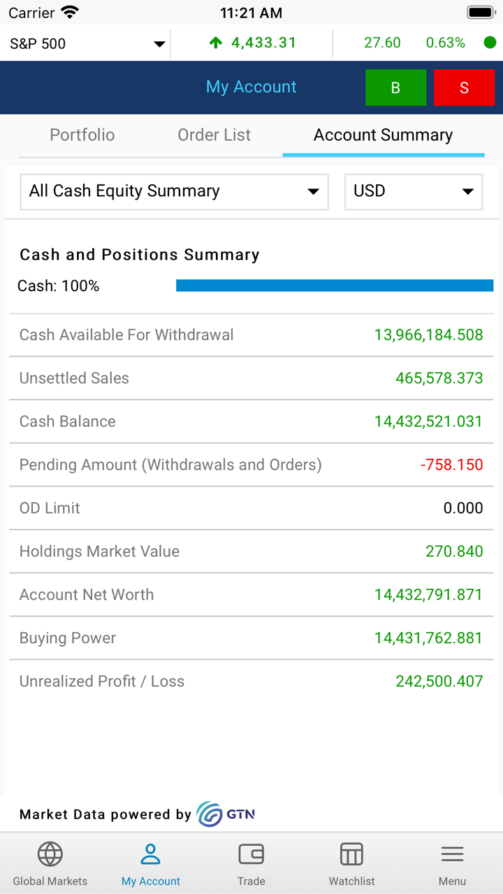Tap the Buying Power value
The image size is (503, 894).
tap(428, 638)
